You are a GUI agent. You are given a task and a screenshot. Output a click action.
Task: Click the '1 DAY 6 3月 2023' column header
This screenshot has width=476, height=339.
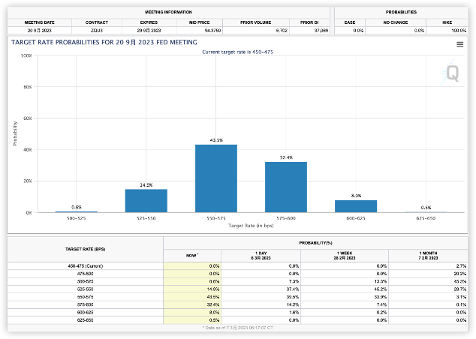pos(261,256)
